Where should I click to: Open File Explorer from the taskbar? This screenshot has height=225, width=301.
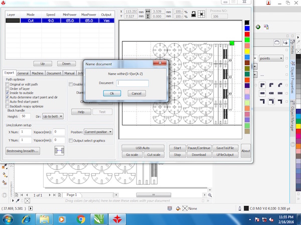[44, 219]
